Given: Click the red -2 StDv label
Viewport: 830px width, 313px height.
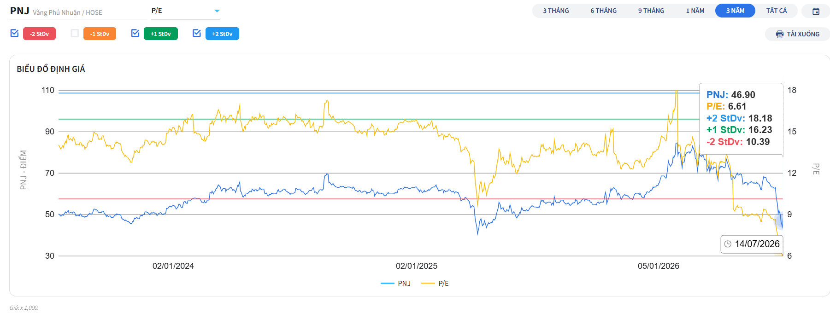Looking at the screenshot, I should (x=39, y=34).
